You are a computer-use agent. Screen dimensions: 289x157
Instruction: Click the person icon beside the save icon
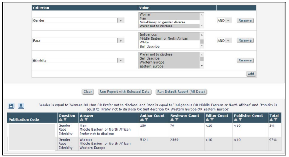(20, 106)
